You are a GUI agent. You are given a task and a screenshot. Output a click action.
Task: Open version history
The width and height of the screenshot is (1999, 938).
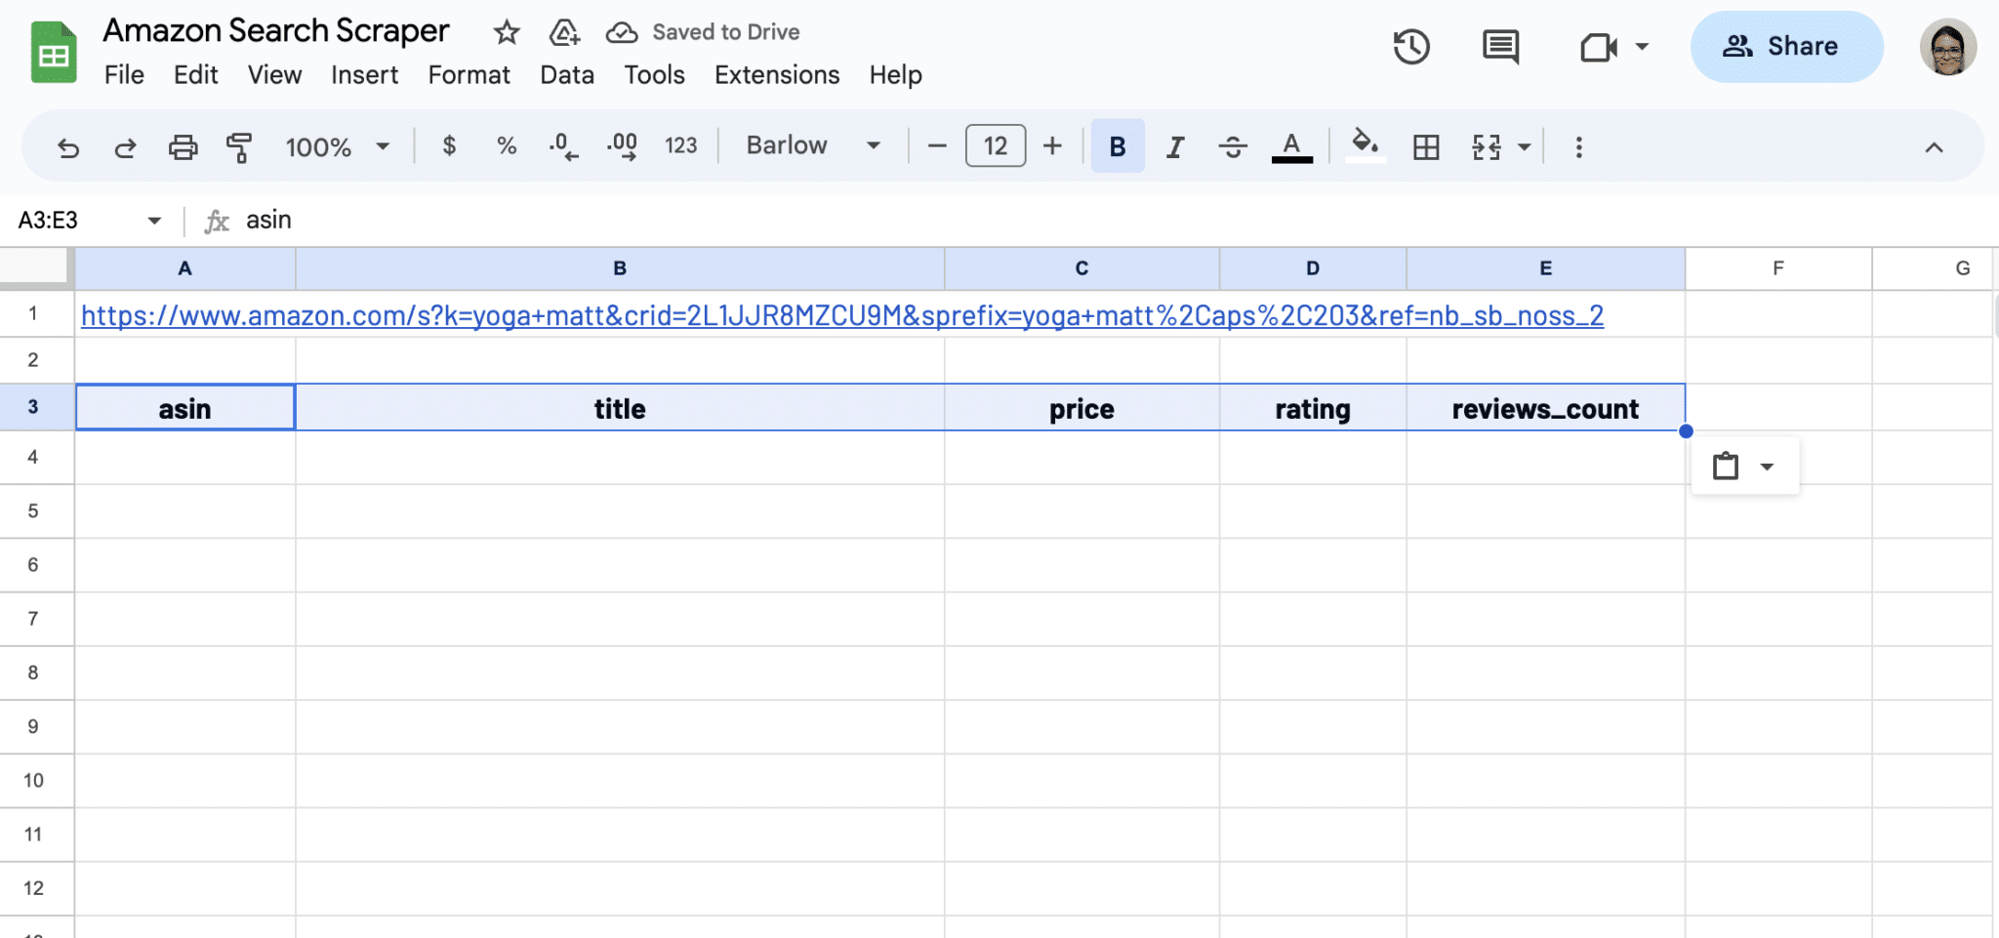(1412, 46)
